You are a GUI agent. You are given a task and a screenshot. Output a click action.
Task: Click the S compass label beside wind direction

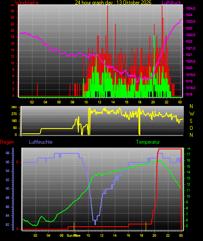(x=191, y=121)
